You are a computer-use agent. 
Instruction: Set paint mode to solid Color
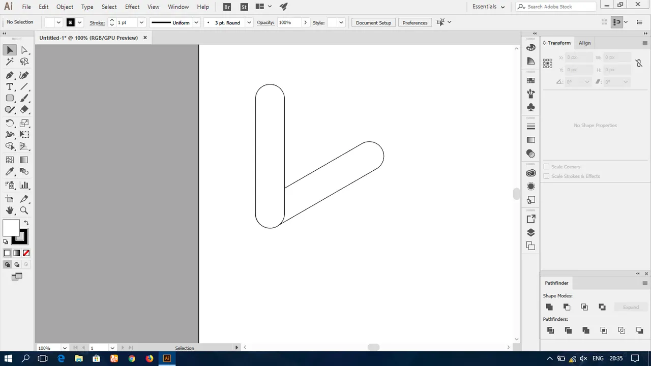[x=7, y=253]
